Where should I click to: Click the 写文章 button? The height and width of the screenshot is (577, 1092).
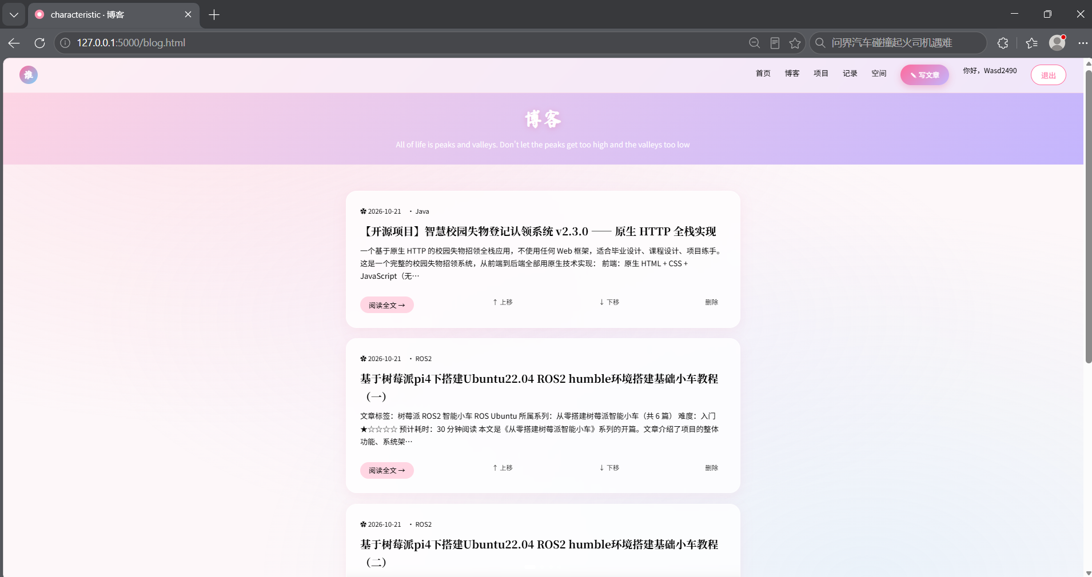(x=924, y=75)
